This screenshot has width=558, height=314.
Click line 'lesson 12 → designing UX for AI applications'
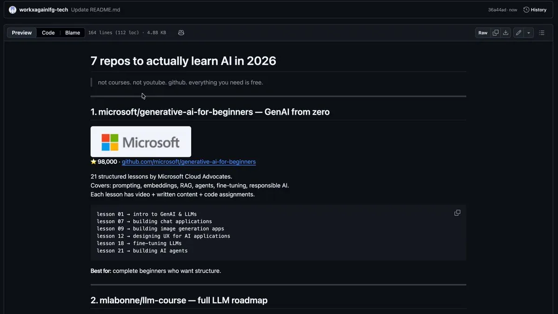[163, 236]
